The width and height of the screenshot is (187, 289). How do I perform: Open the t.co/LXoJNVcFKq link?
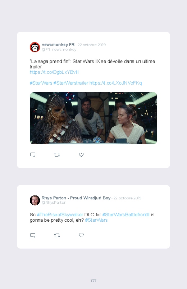coord(115,83)
